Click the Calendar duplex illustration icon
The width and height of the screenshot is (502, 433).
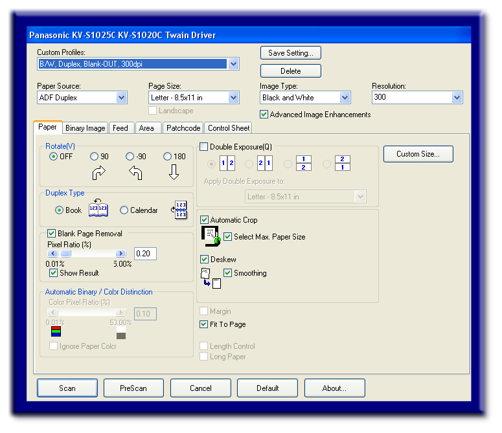point(179,210)
